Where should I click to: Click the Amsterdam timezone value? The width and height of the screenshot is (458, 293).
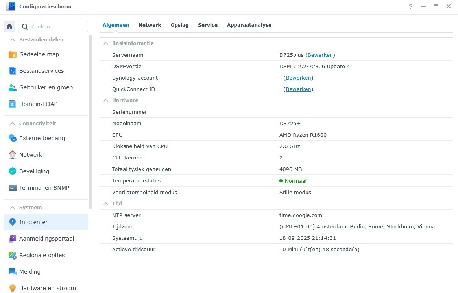pos(357,226)
